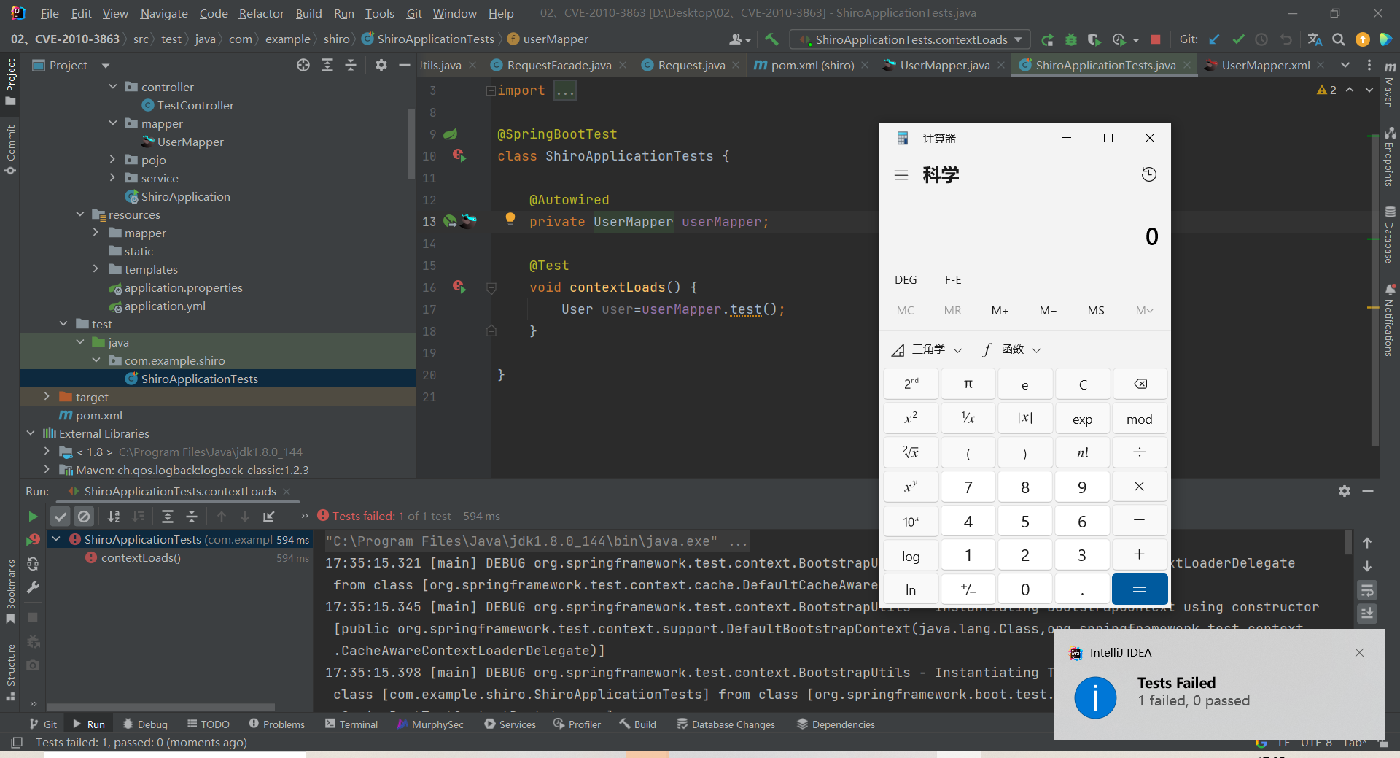Image resolution: width=1400 pixels, height=758 pixels.
Task: Click calculator equals button
Action: (1140, 589)
